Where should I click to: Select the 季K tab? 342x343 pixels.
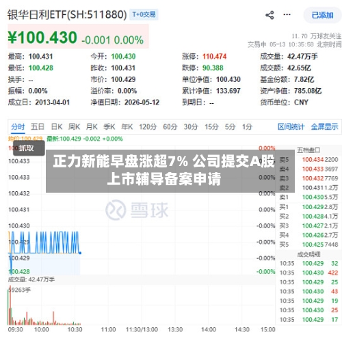tap(109, 126)
